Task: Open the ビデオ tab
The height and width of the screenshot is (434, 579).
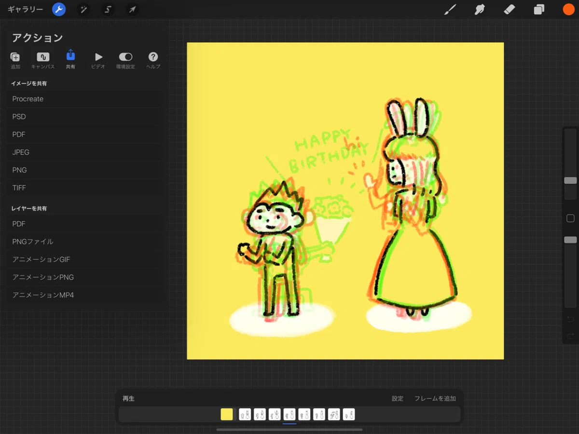Action: 98,60
